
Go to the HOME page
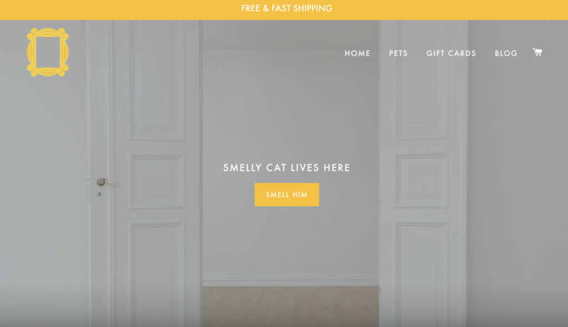[x=358, y=53]
